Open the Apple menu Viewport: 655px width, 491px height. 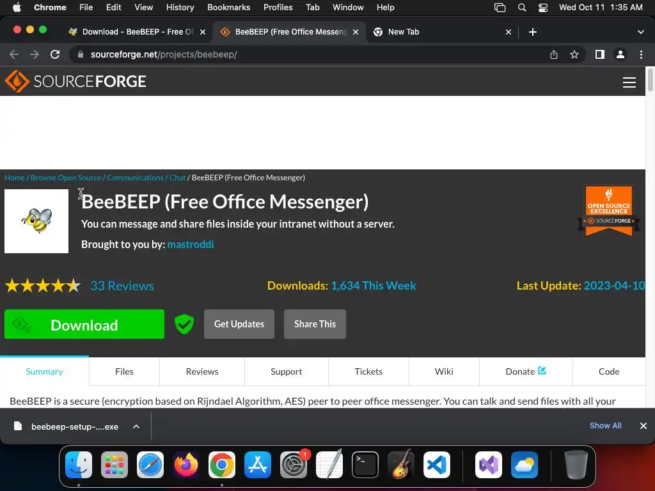(16, 7)
